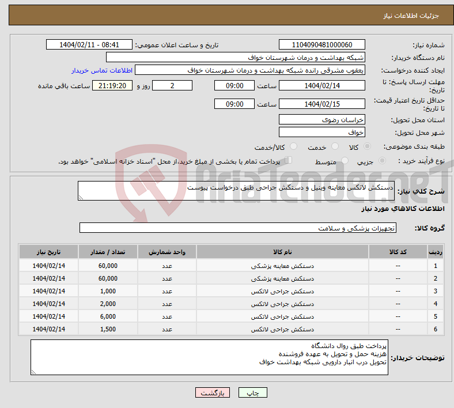Click the remaining time field 21:19:20
The image size is (454, 408).
pos(112,85)
